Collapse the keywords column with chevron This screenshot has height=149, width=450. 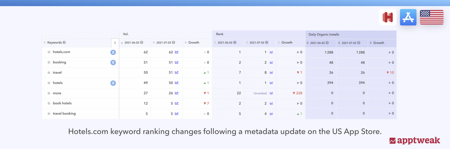pyautogui.click(x=115, y=43)
